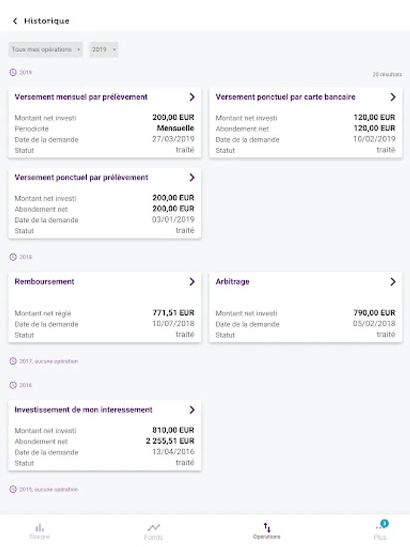This screenshot has height=547, width=410.
Task: Switch to the Épargne tab
Action: pos(39,531)
